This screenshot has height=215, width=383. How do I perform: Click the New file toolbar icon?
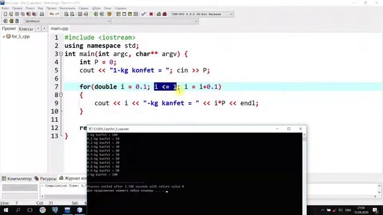(x=5, y=14)
